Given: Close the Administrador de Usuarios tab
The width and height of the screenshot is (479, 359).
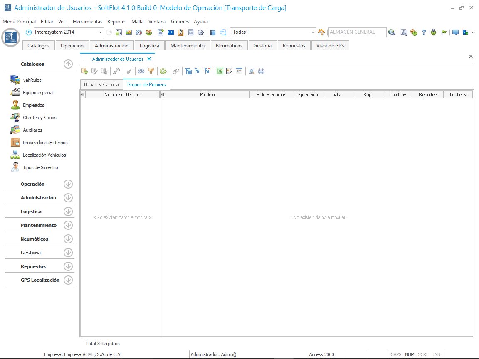Looking at the screenshot, I should tap(149, 59).
